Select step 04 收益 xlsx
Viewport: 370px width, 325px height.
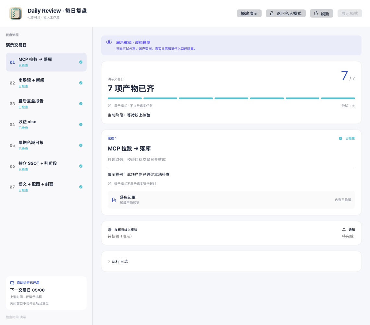[x=46, y=124]
